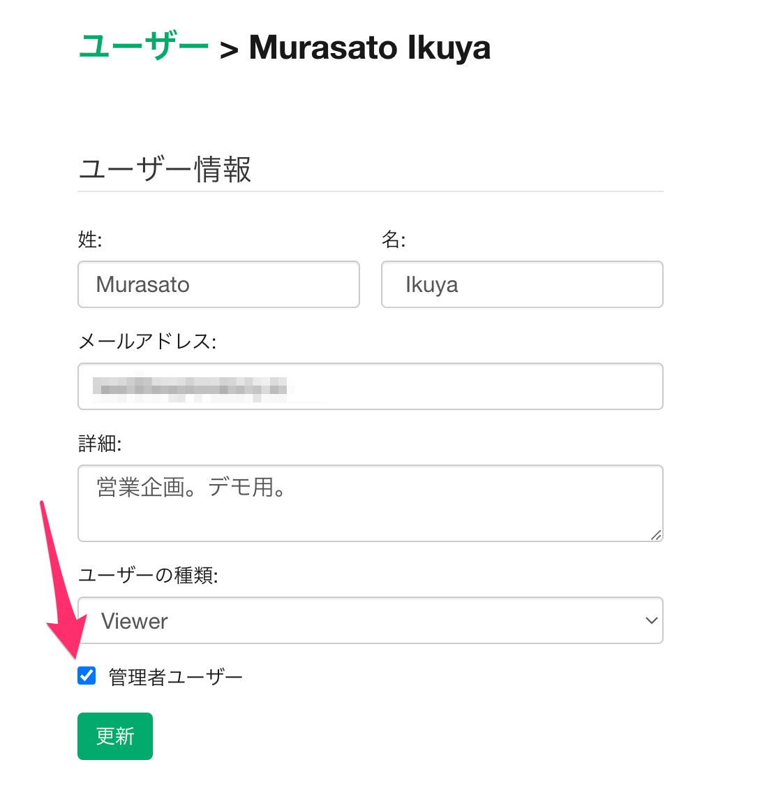This screenshot has width=776, height=788.
Task: Click the breadcrumb > separator
Action: (x=229, y=50)
